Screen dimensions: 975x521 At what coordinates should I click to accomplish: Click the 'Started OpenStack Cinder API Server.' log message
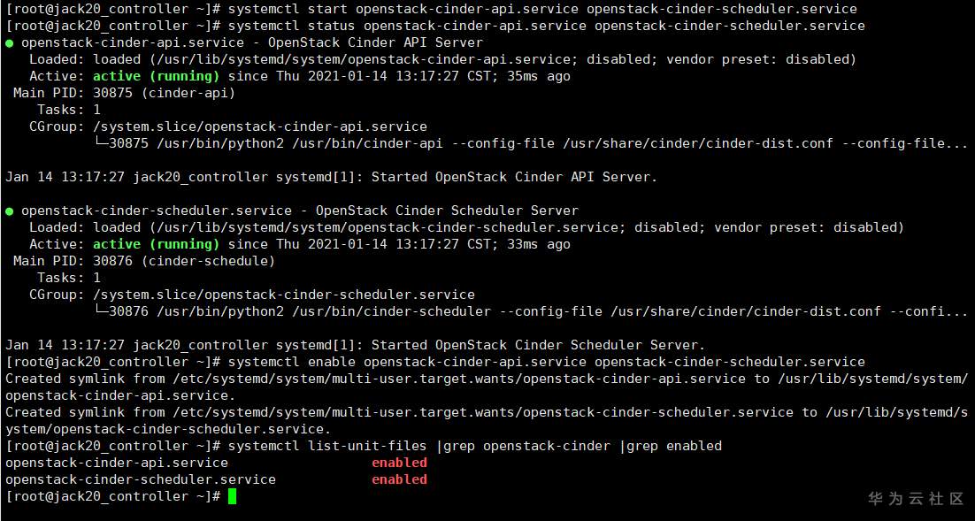[x=514, y=177]
